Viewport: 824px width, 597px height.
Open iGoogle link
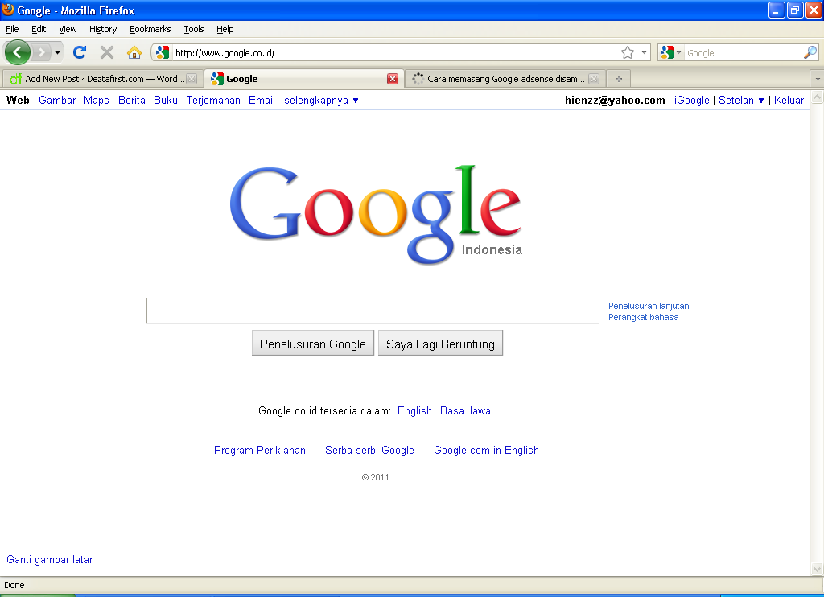click(x=691, y=100)
